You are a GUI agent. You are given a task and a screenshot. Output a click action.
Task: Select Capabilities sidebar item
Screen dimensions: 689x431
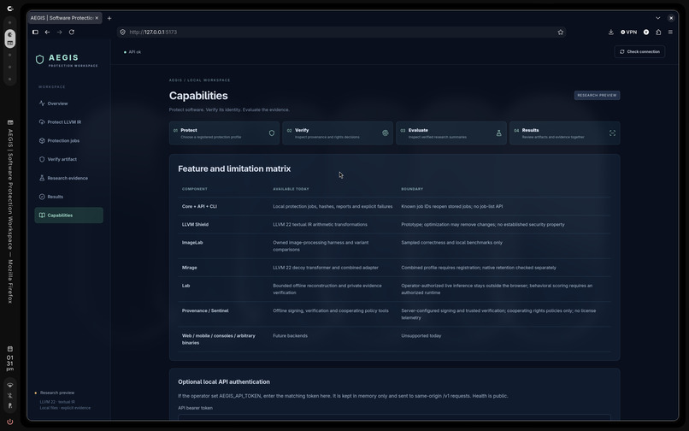[68, 215]
